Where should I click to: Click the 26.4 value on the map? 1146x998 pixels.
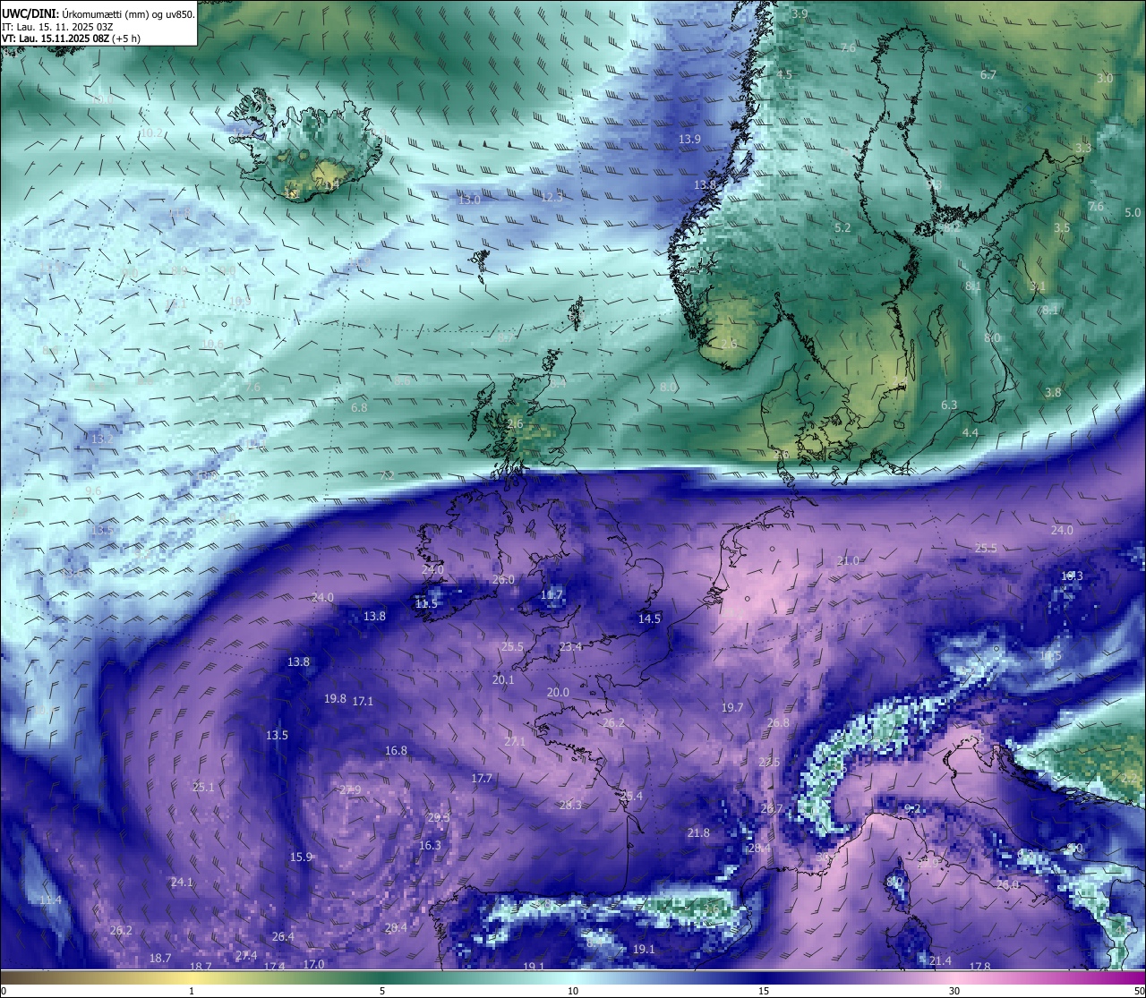(283, 936)
